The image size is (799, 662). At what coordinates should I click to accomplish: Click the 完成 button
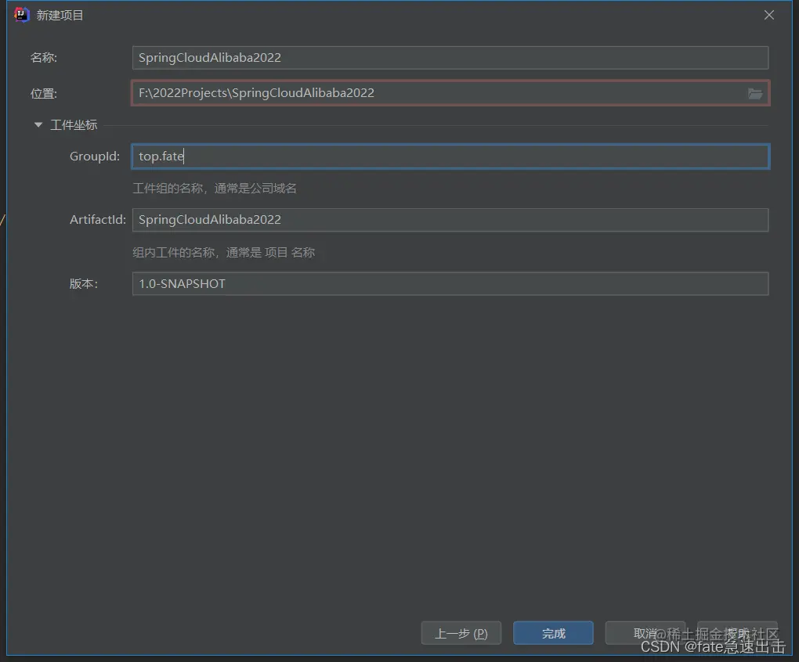click(553, 633)
